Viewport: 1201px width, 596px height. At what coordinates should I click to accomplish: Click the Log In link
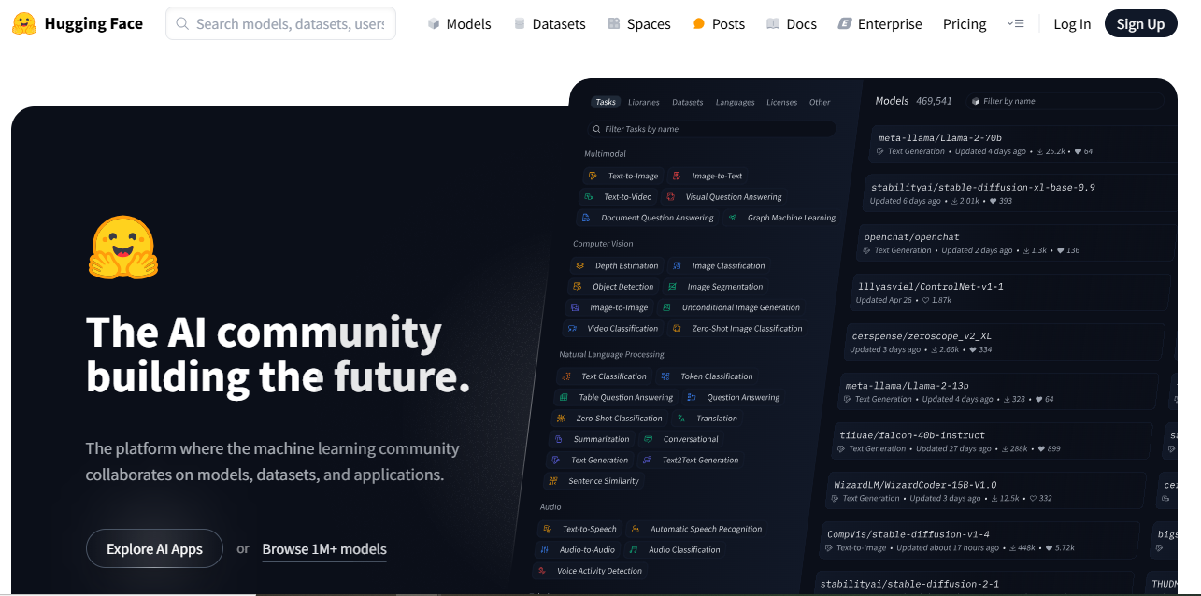[1072, 24]
